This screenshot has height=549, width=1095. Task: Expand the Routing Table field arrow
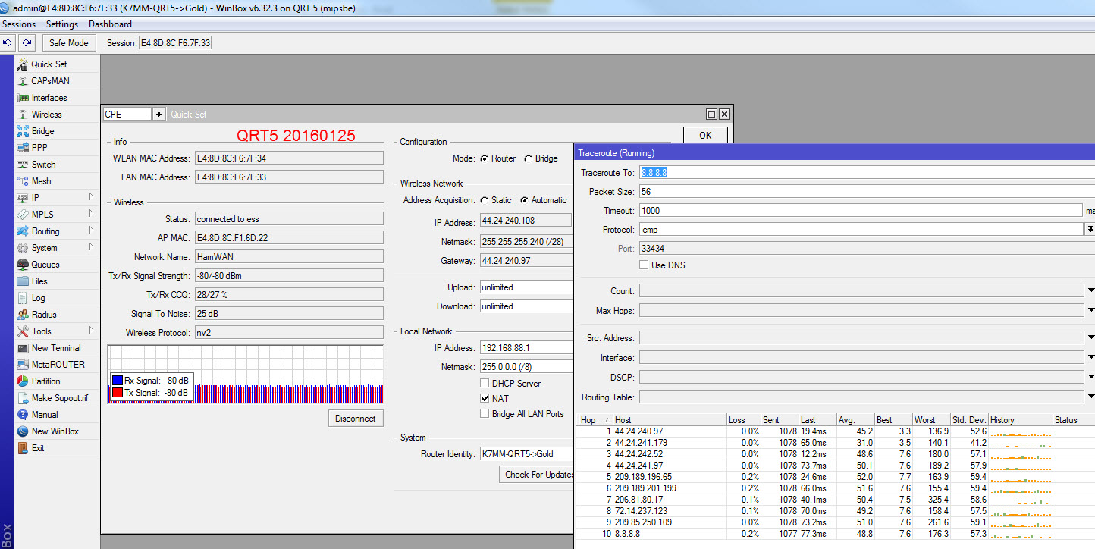tap(1090, 397)
